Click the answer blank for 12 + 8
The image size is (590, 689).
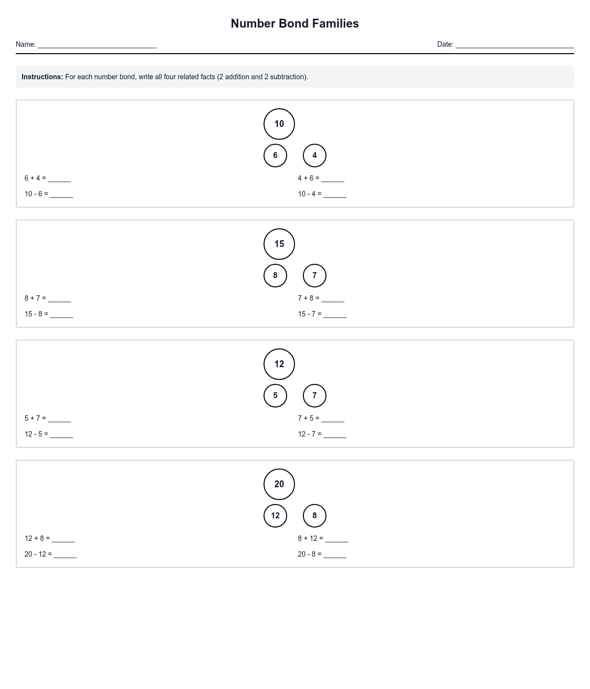point(63,538)
